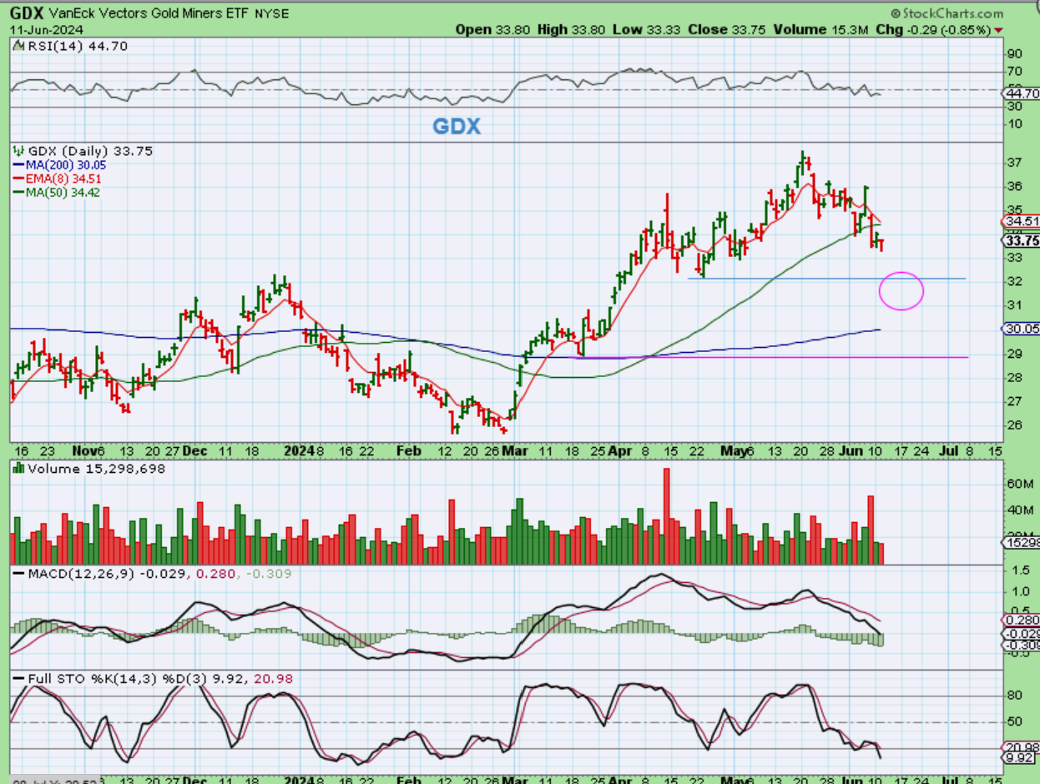Viewport: 1040px width, 784px height.
Task: Click the 37 price level on axis
Action: tap(1015, 162)
